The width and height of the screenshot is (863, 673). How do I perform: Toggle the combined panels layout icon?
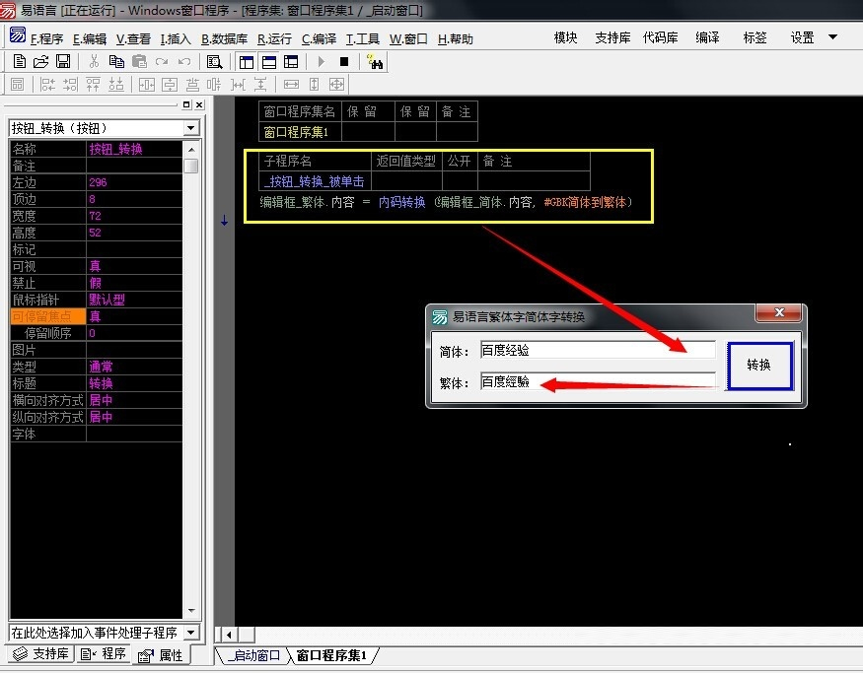pos(291,61)
